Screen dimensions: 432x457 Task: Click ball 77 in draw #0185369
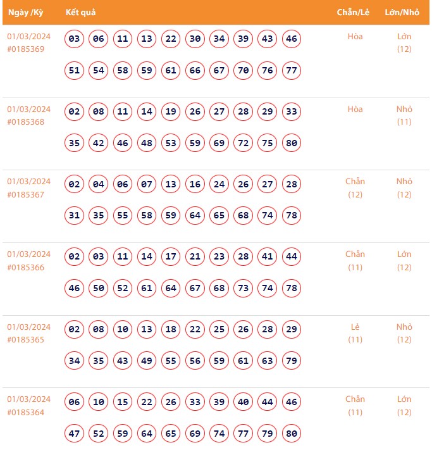[292, 70]
